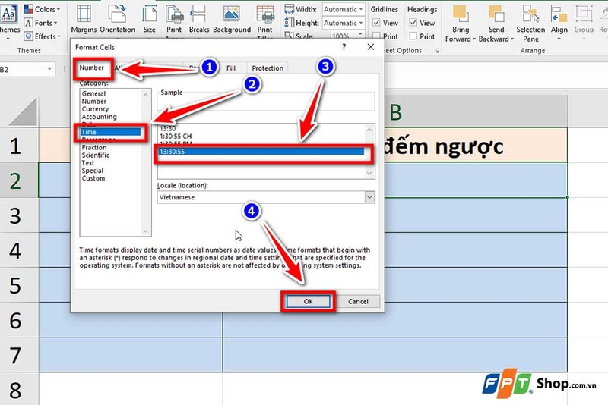Open the Margins options
608x405 pixels.
click(84, 18)
